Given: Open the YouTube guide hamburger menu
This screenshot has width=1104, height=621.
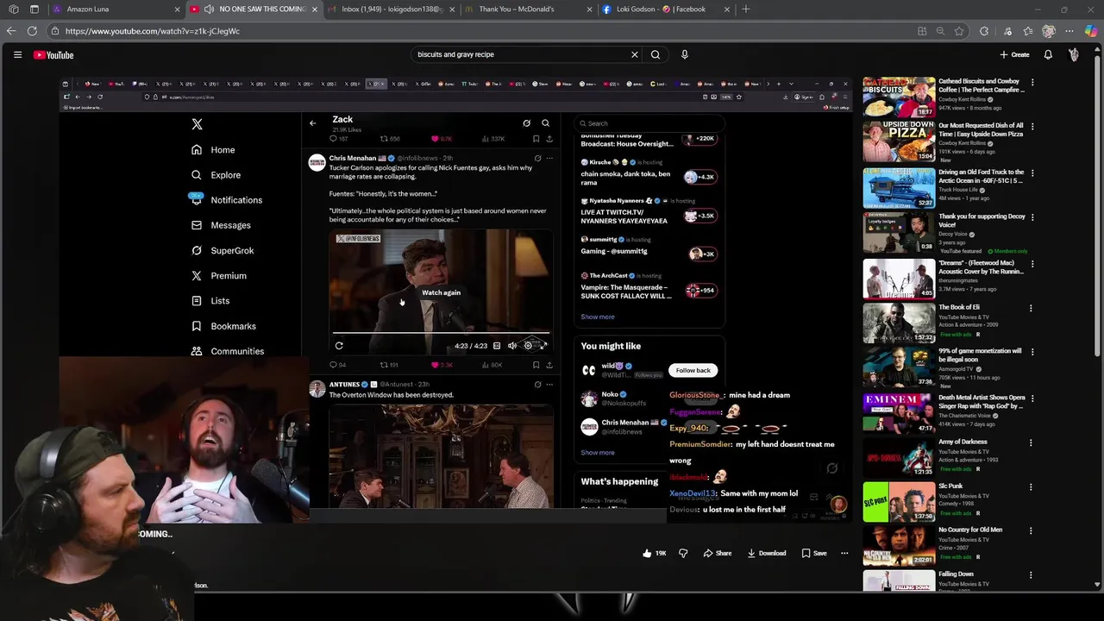Looking at the screenshot, I should click(17, 54).
